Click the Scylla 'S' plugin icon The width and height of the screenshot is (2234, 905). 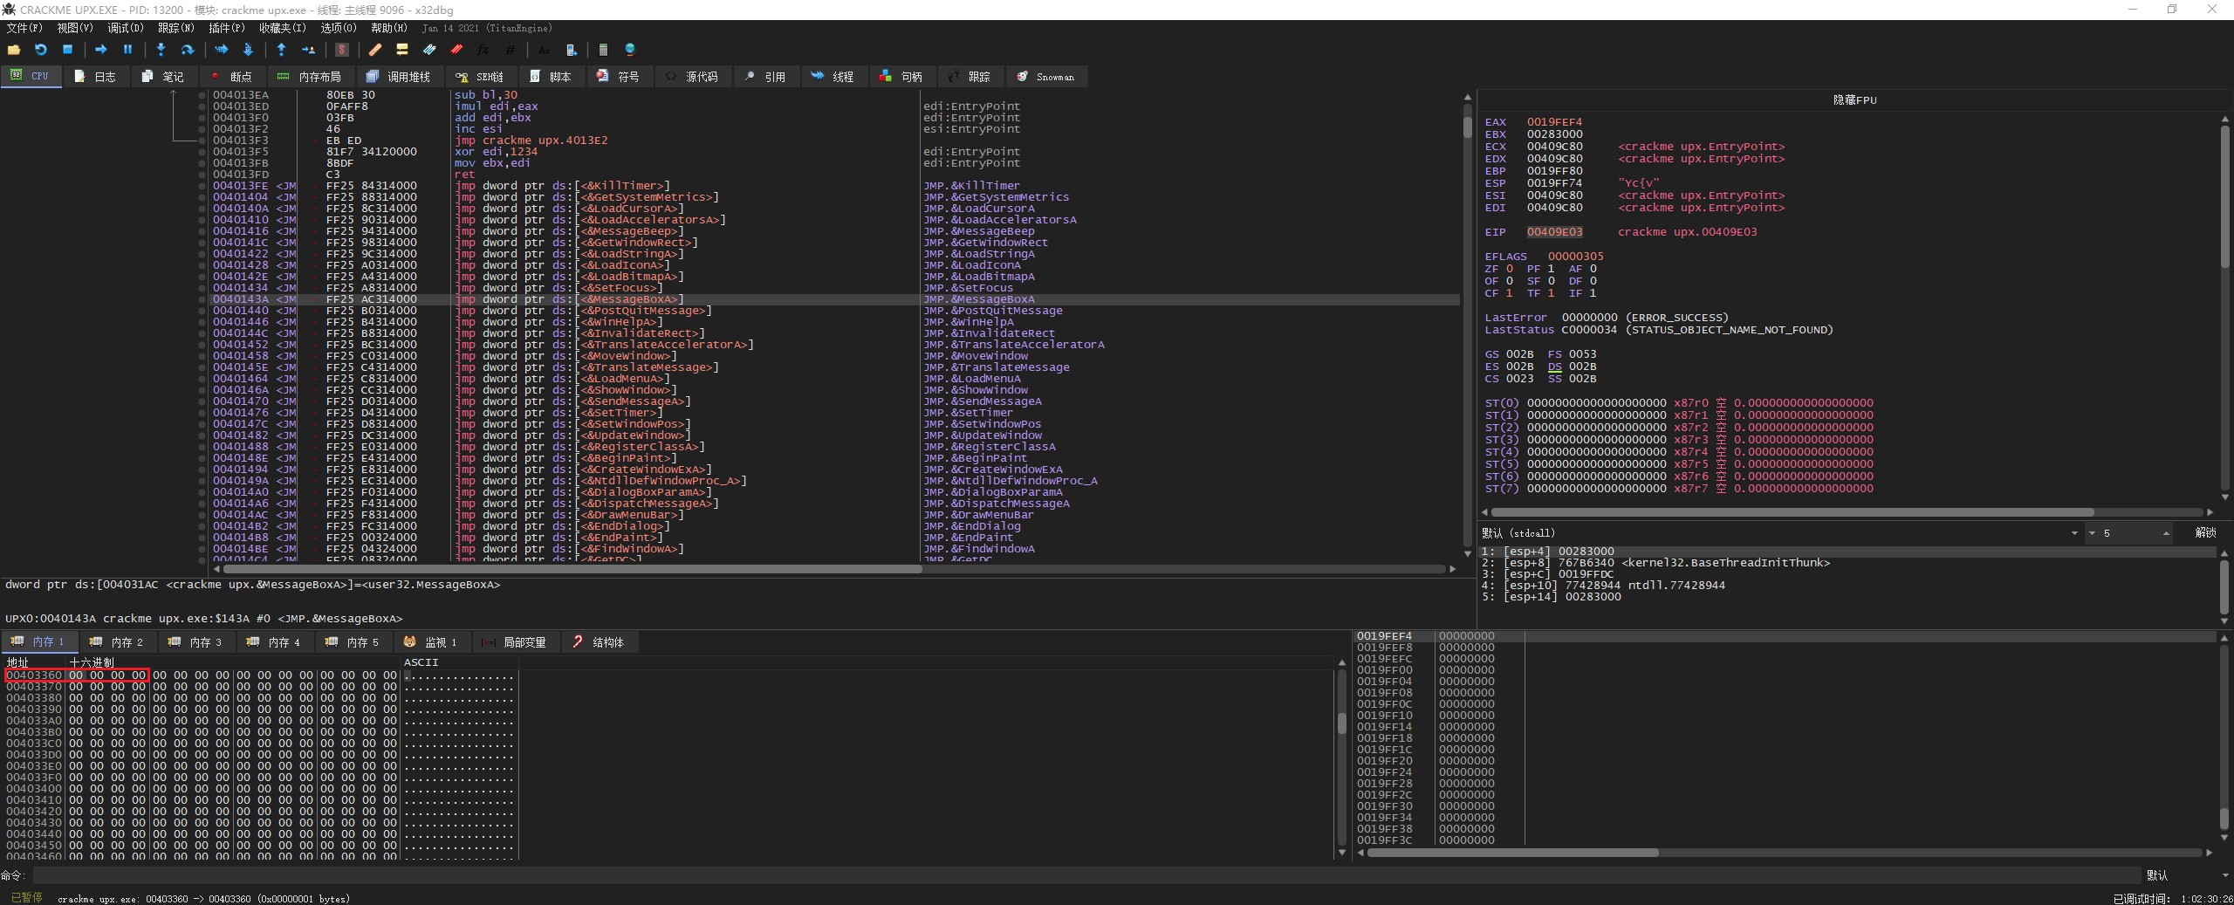(x=342, y=50)
